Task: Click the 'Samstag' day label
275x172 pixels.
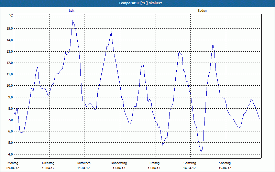Action: [x=190, y=163]
